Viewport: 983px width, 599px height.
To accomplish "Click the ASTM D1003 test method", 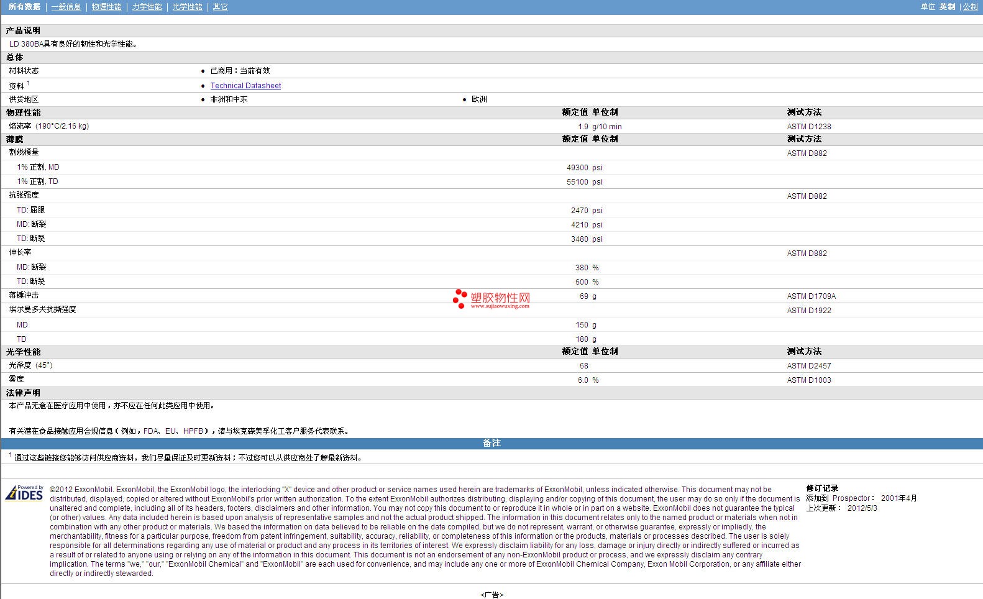I will click(809, 380).
